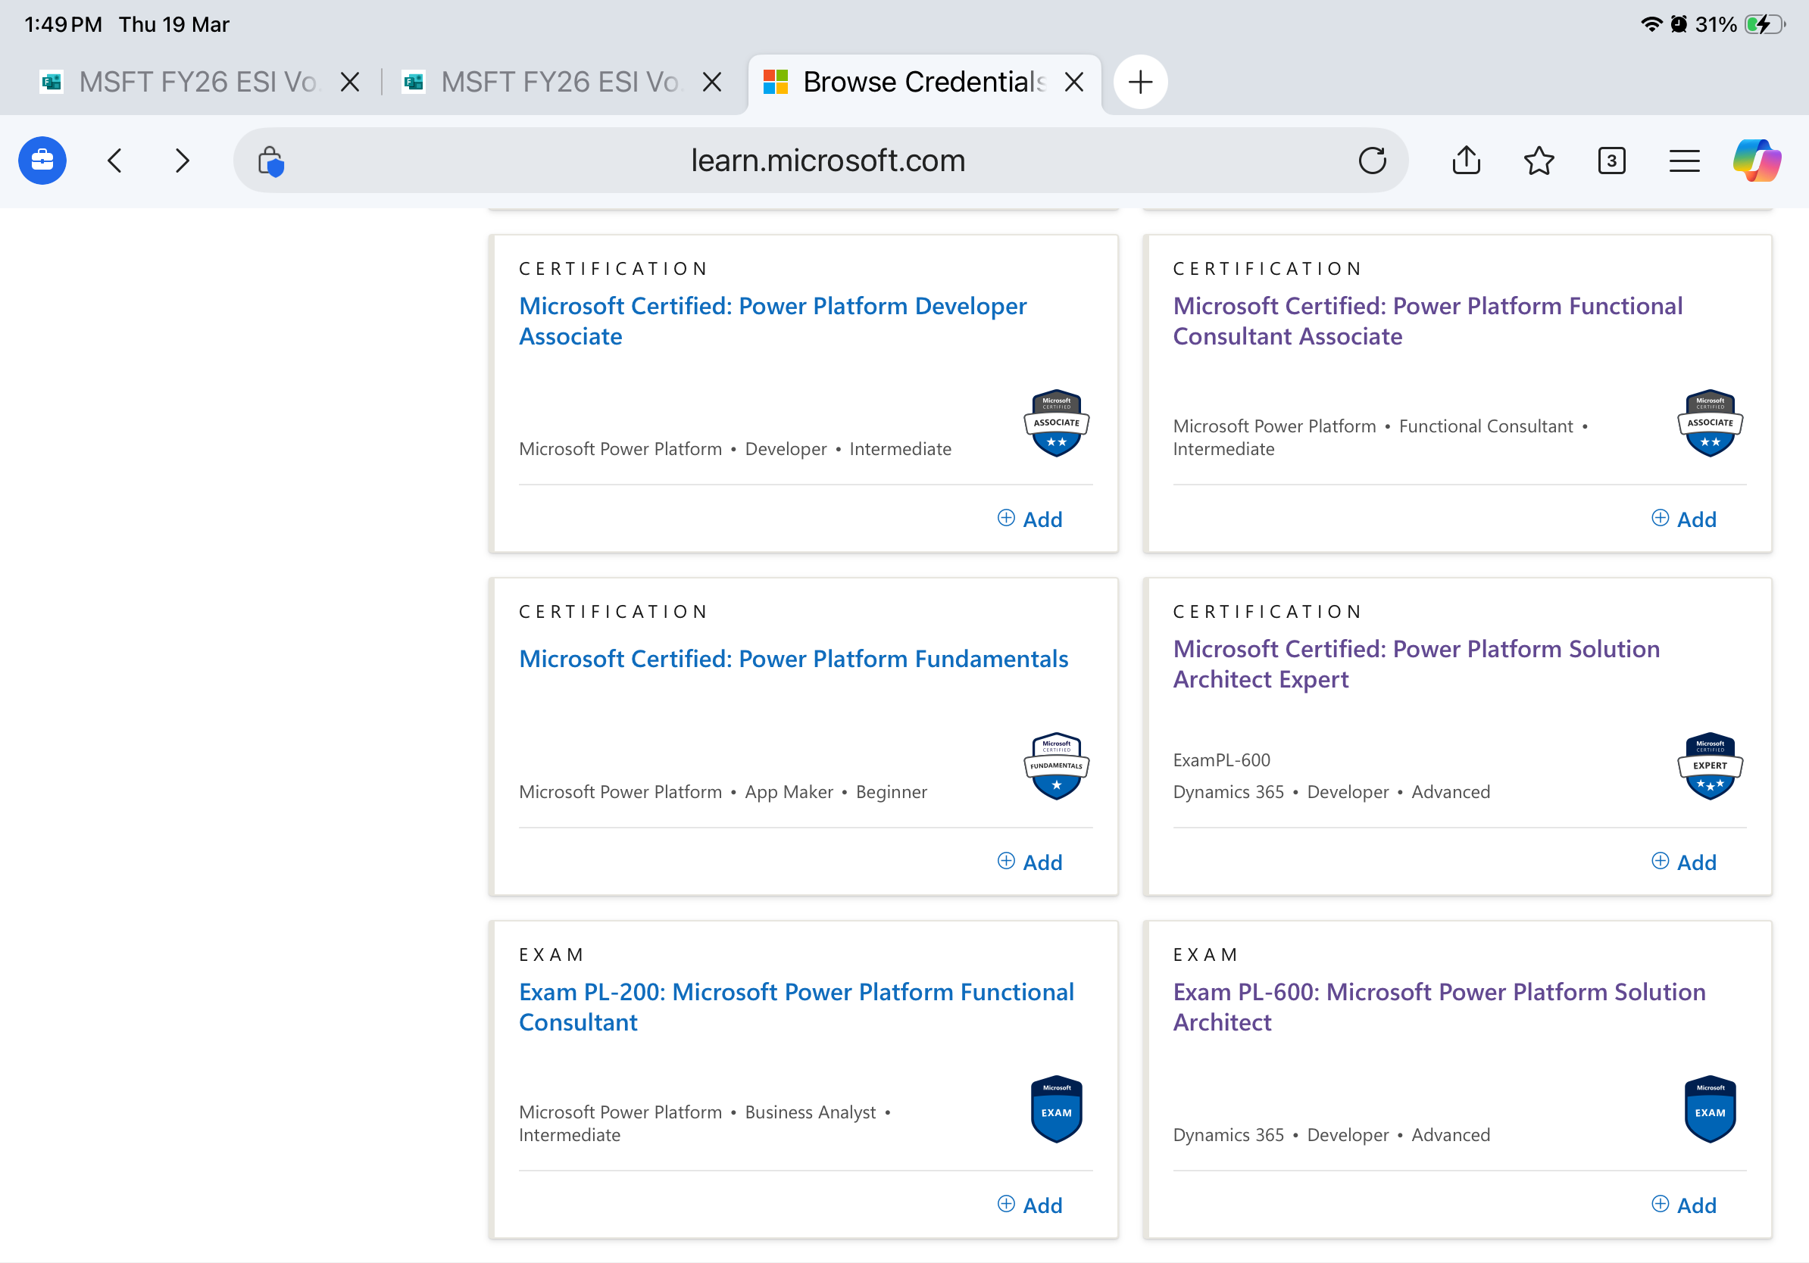The image size is (1809, 1263).
Task: Open the tab switcher showing 3 tabs
Action: click(1611, 161)
